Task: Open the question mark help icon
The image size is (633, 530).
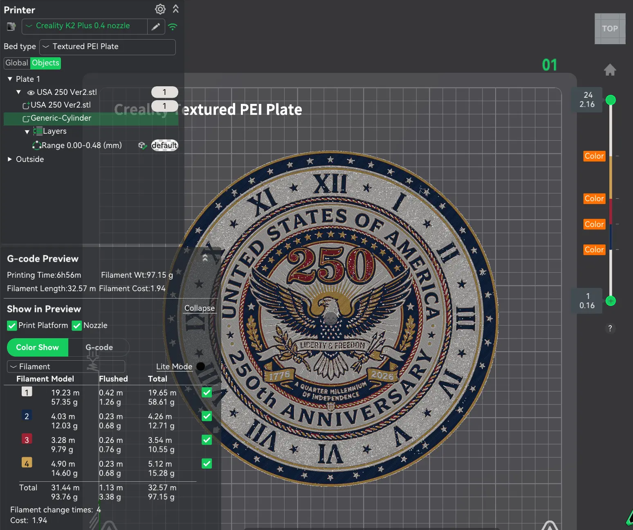Action: [x=610, y=328]
